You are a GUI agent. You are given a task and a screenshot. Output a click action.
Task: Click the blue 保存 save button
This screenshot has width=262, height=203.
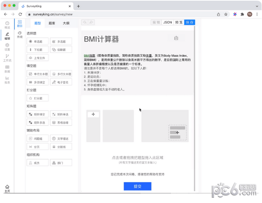(x=190, y=22)
